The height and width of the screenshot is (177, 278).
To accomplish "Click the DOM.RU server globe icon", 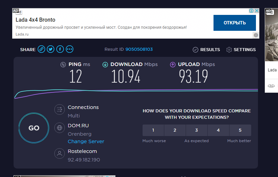I will pyautogui.click(x=59, y=128).
